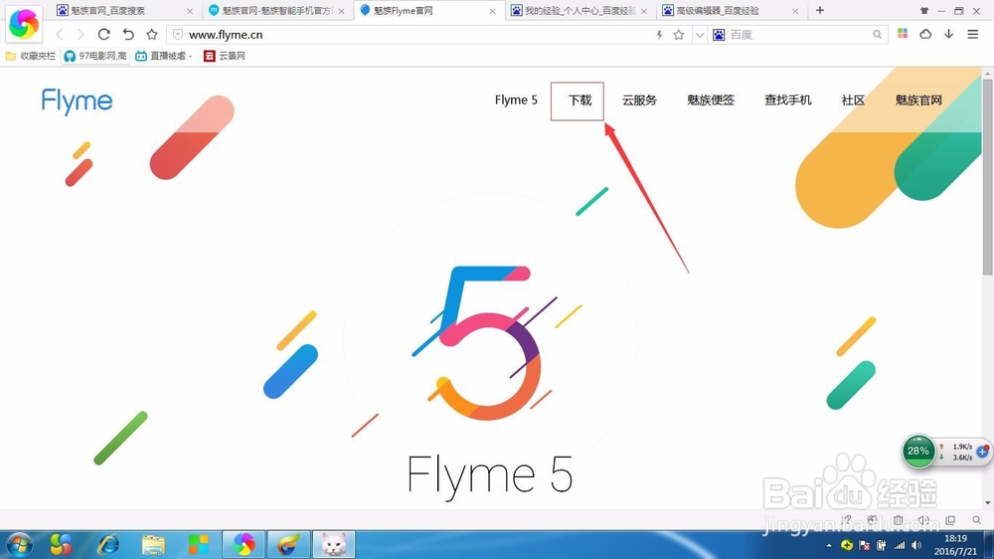This screenshot has height=559, width=994.
Task: Expand the address bar dropdown arrow
Action: coord(699,35)
